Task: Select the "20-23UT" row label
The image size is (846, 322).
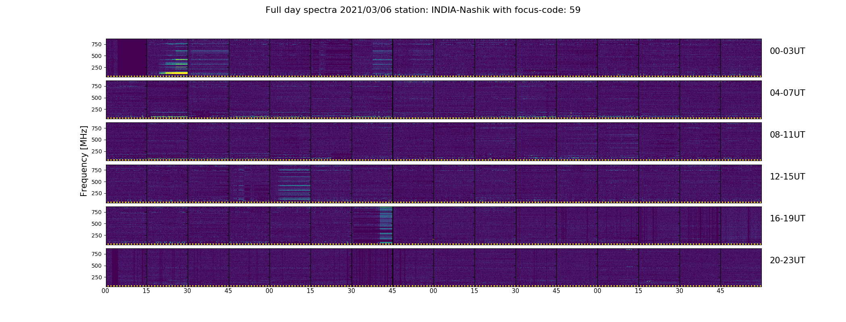Action: click(787, 260)
